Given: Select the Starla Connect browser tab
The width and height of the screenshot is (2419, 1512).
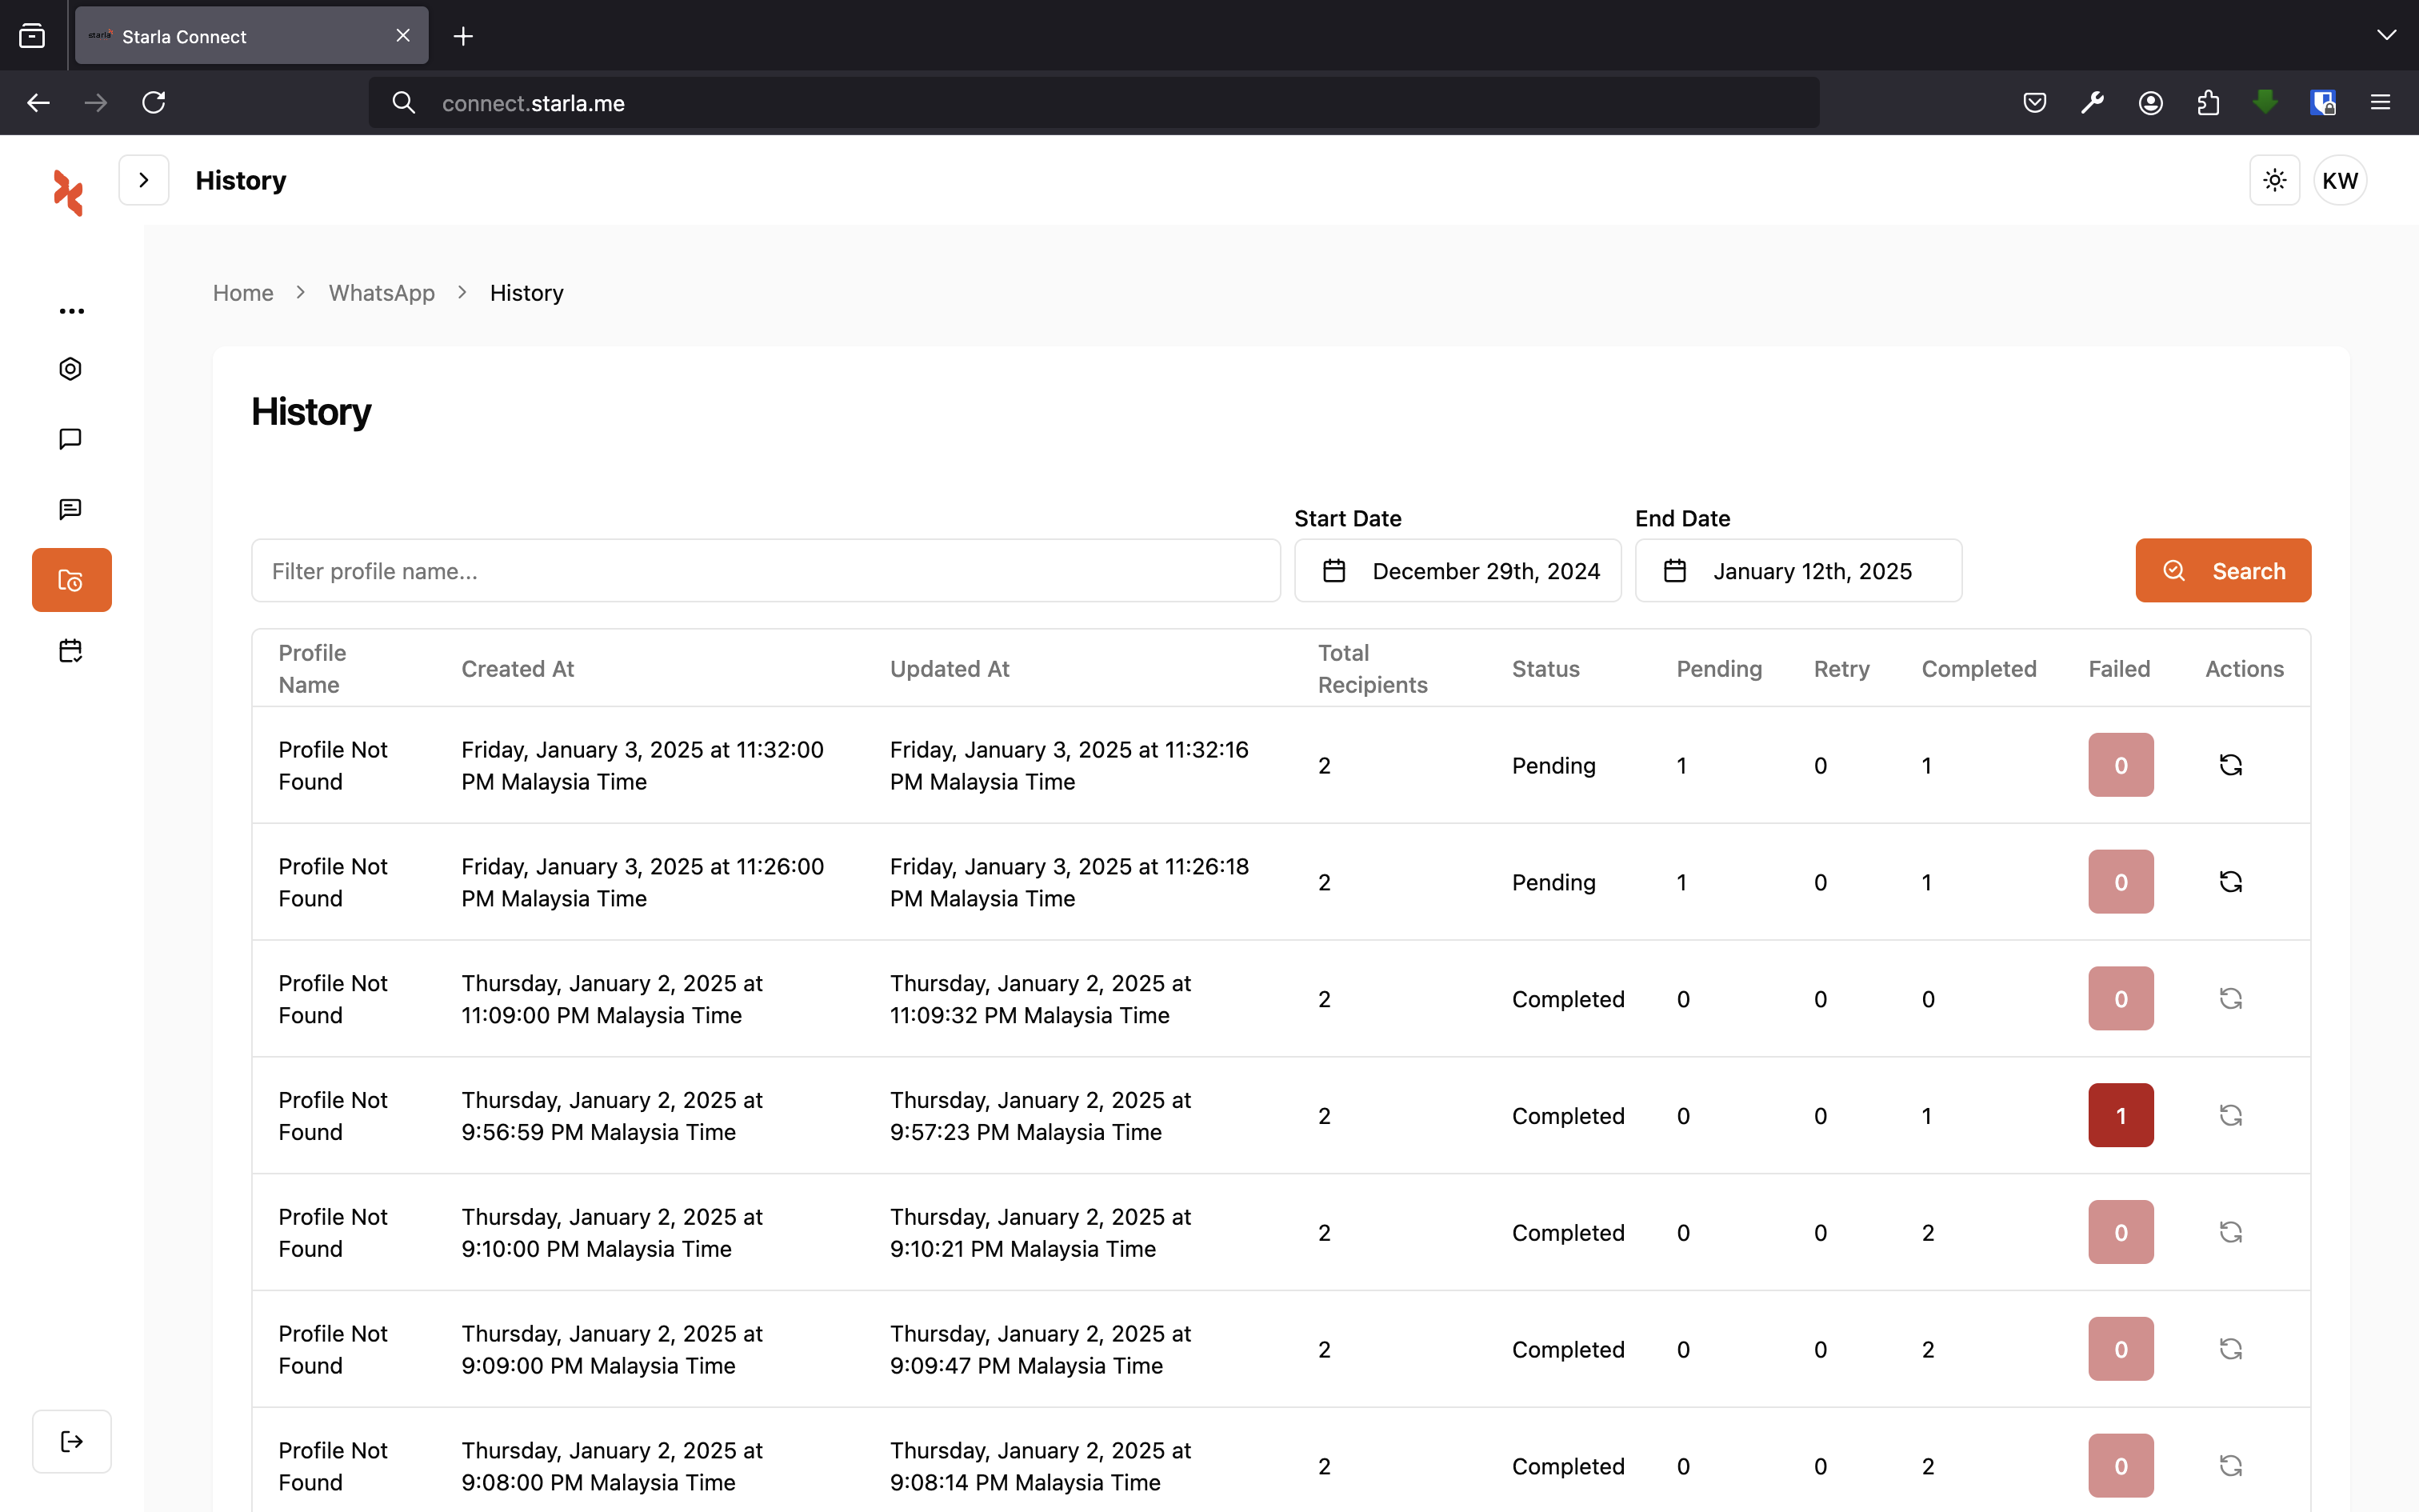Looking at the screenshot, I should 252,36.
